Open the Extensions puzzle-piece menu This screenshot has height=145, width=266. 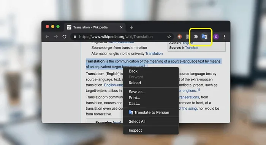point(196,36)
